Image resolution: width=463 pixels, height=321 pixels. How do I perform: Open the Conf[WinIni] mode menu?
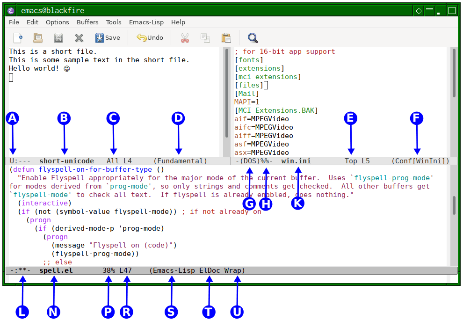pyautogui.click(x=417, y=160)
